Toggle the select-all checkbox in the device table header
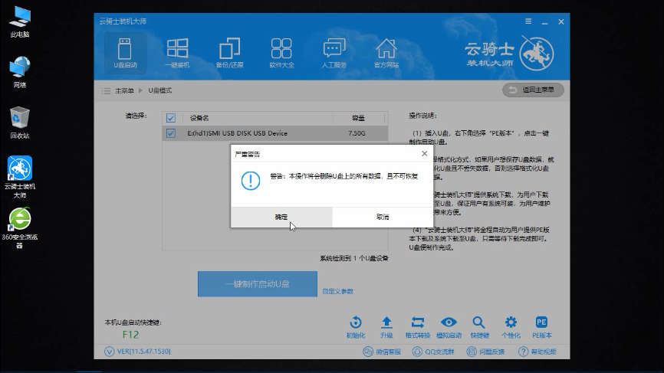Screen dimensions: 664x373 [x=171, y=118]
